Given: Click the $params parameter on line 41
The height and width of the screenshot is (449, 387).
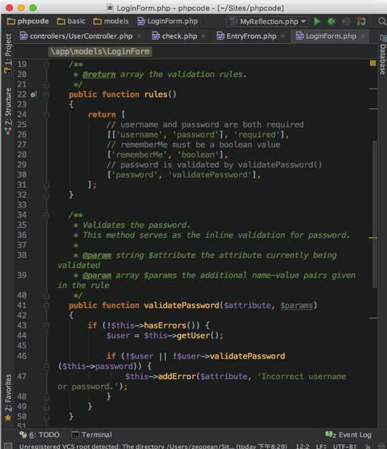Looking at the screenshot, I should tap(297, 306).
